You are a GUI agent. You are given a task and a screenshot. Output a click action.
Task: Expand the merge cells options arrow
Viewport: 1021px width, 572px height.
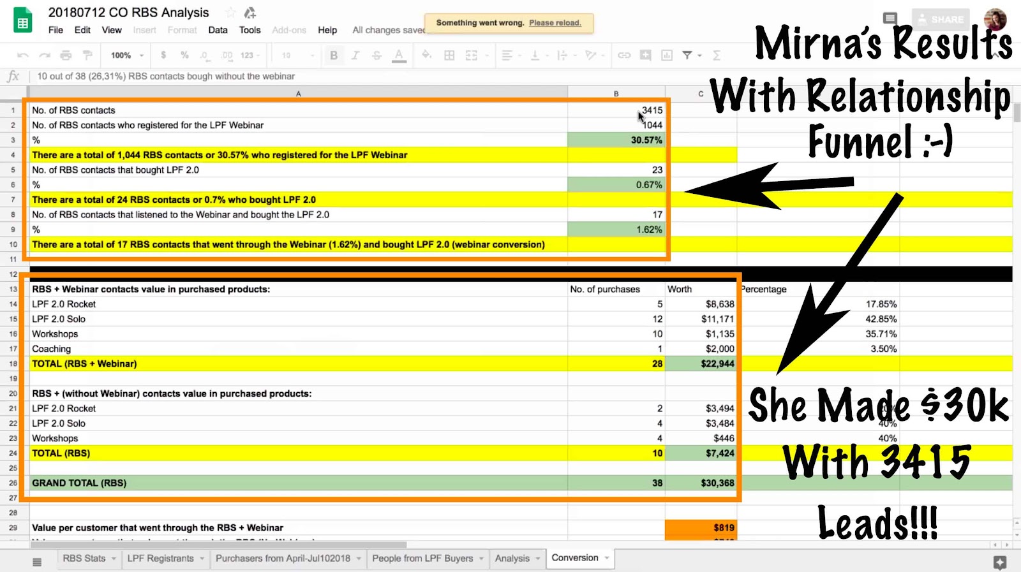[x=486, y=55]
